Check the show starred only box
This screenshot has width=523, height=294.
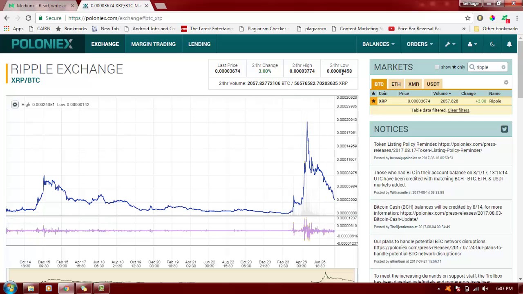[x=437, y=67]
